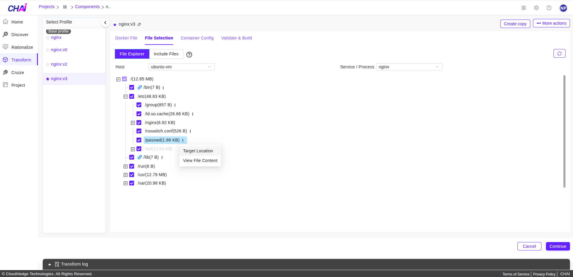Star the nginx:v2 profile
This screenshot has width=573, height=277.
[x=47, y=64]
